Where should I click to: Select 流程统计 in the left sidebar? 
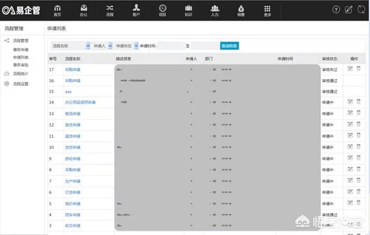tap(21, 74)
